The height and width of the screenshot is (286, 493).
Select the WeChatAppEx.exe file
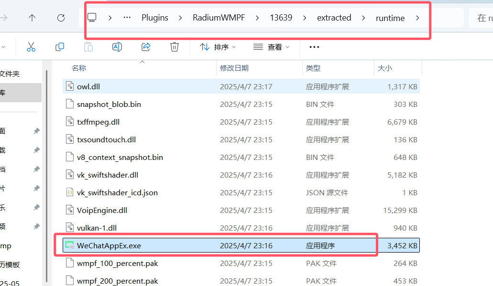click(x=109, y=245)
